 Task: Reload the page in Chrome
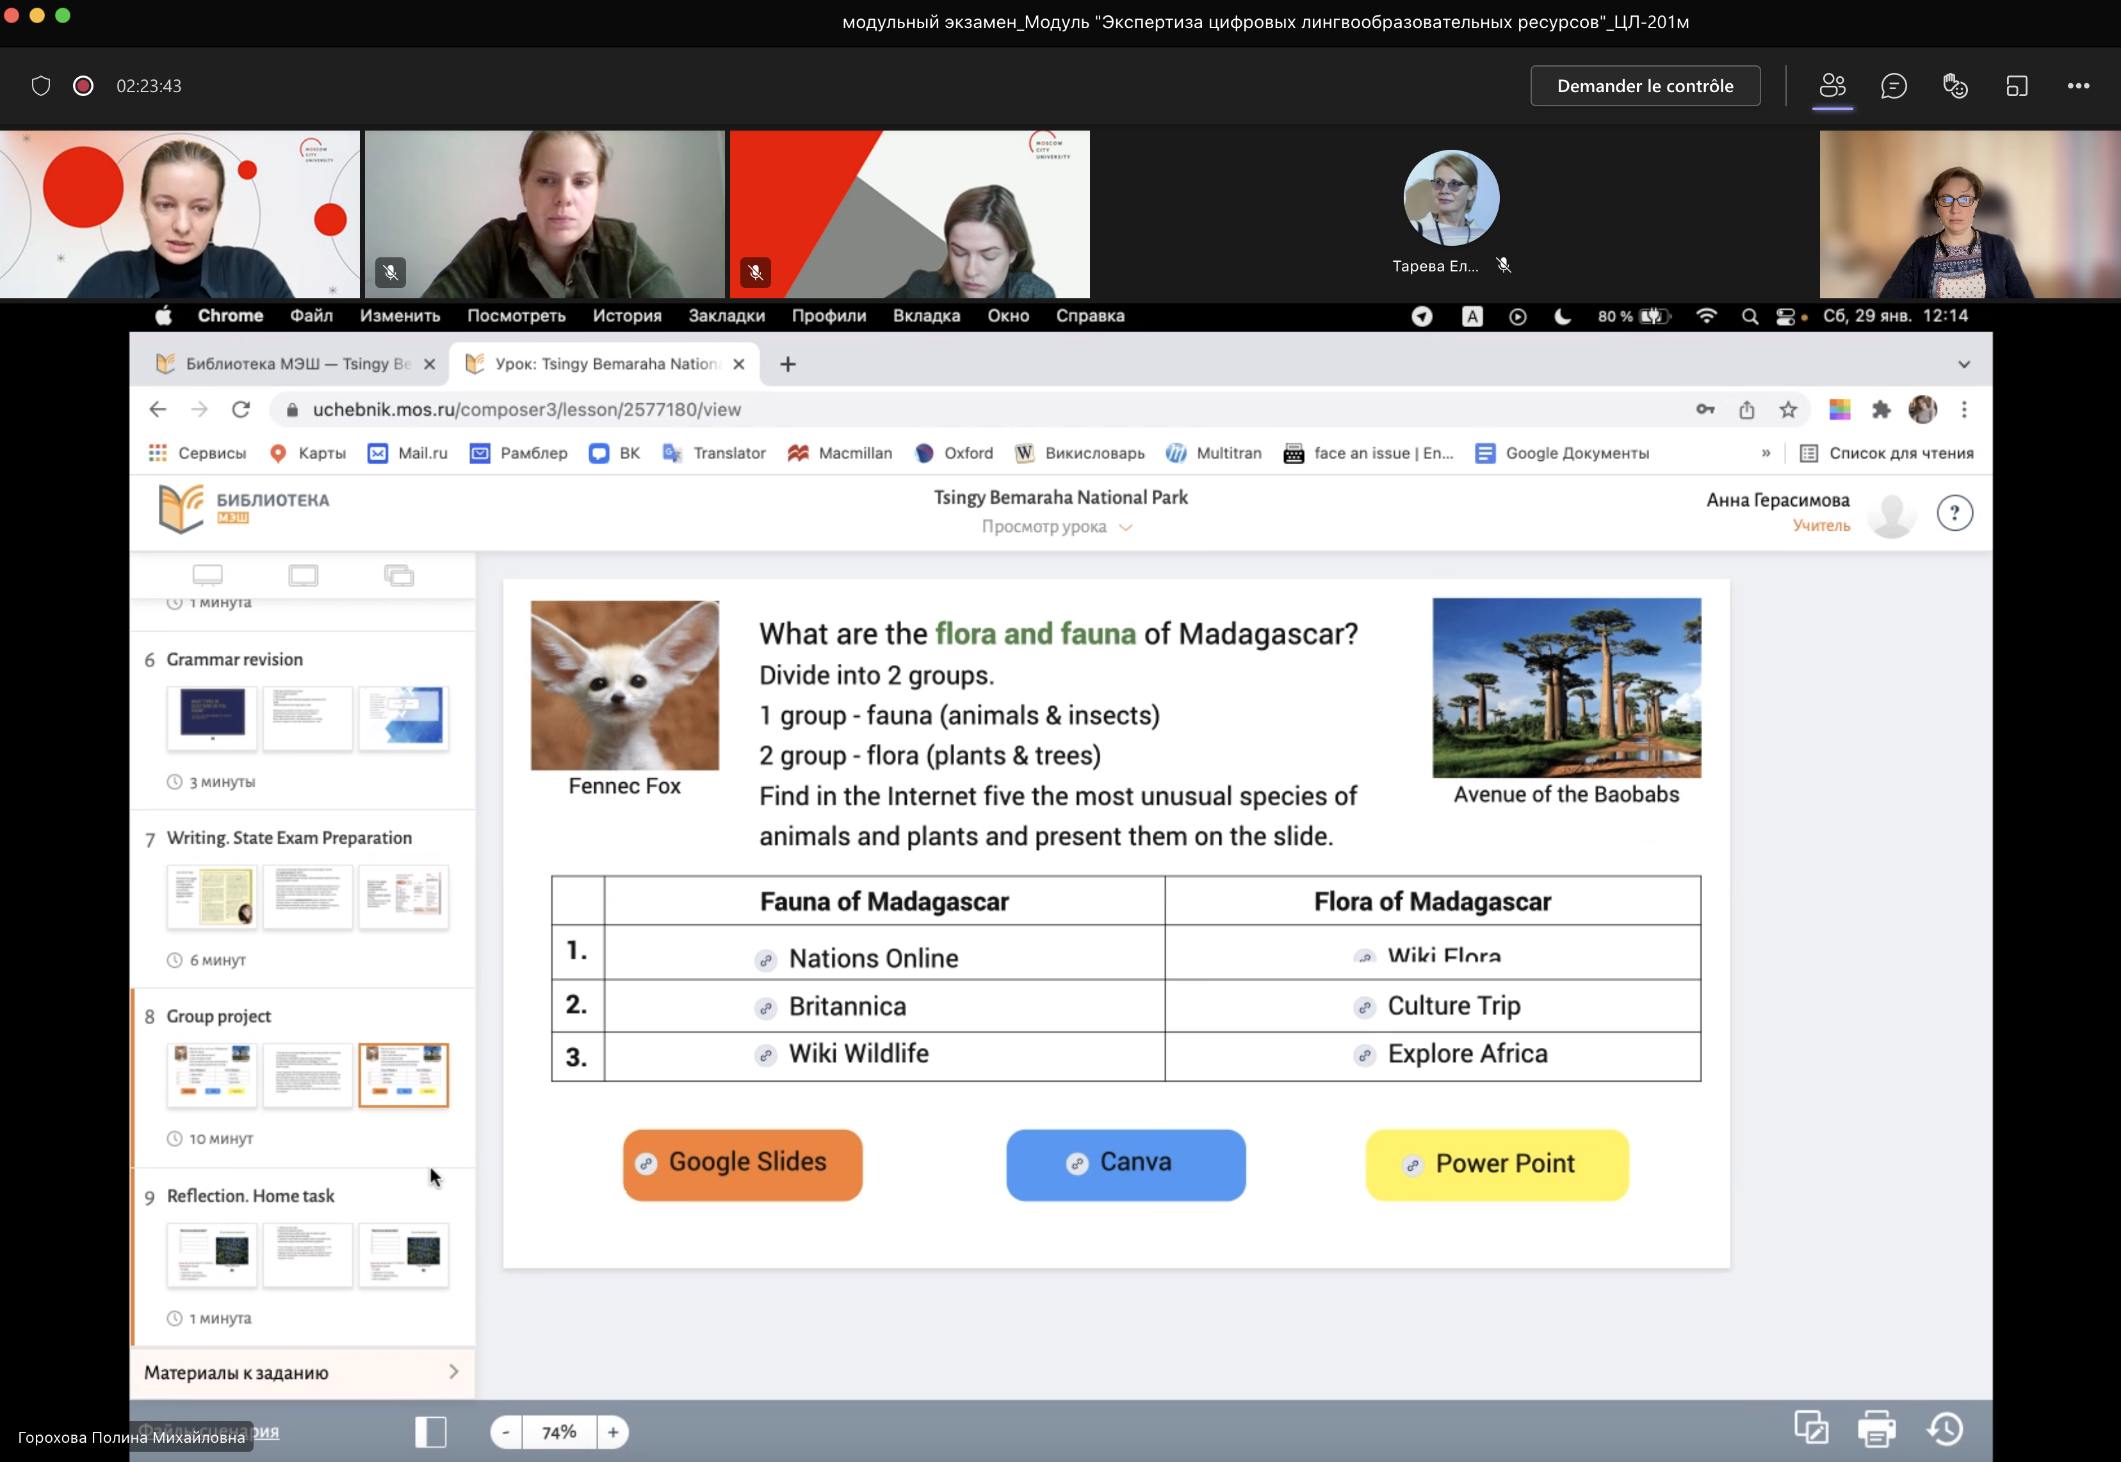pyautogui.click(x=241, y=410)
